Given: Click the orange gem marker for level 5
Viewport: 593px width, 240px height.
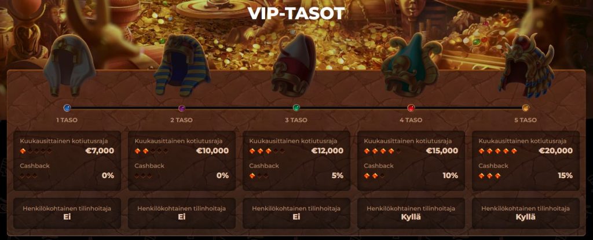Looking at the screenshot, I should [x=526, y=108].
